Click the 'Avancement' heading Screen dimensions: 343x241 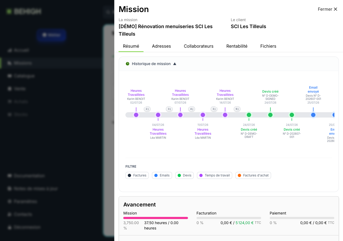(140, 205)
